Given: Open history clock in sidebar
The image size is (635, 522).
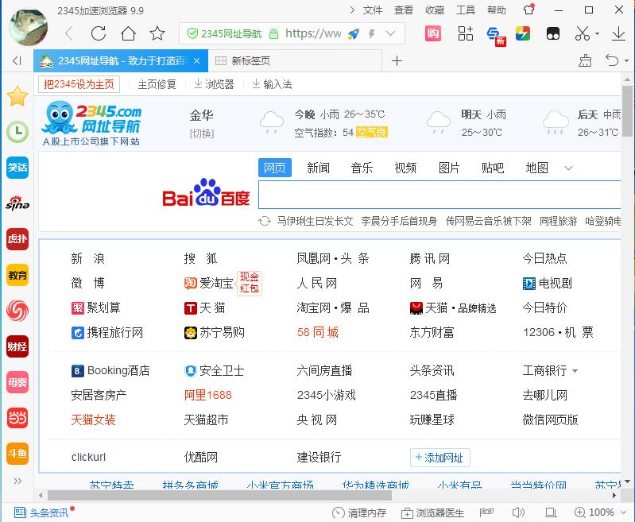Looking at the screenshot, I should coord(17,132).
